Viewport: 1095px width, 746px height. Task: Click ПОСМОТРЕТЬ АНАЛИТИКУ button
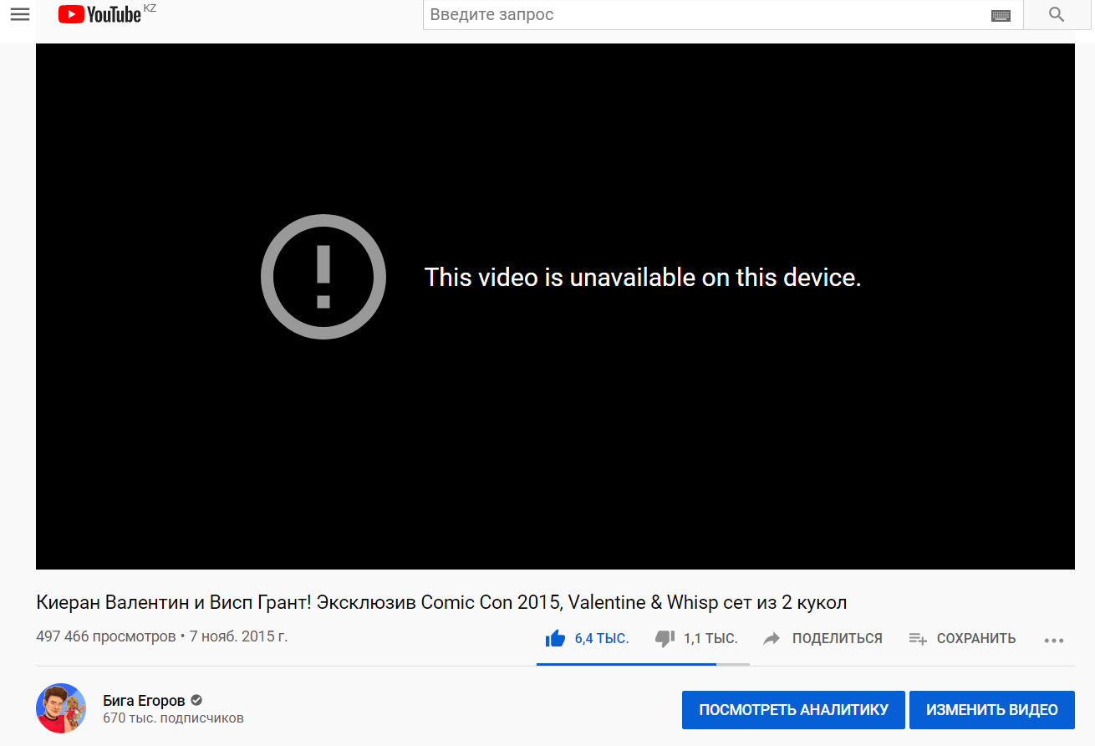tap(793, 710)
